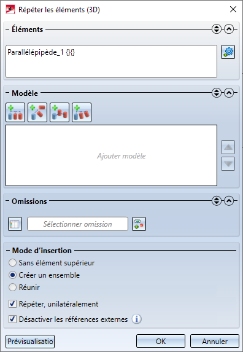
Task: Confirm with the OK button
Action: click(x=161, y=341)
